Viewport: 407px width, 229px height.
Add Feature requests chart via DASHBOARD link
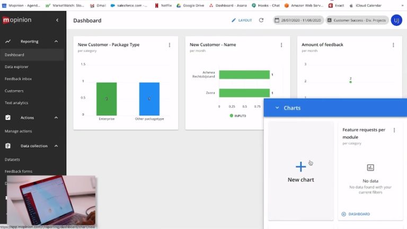(x=356, y=214)
